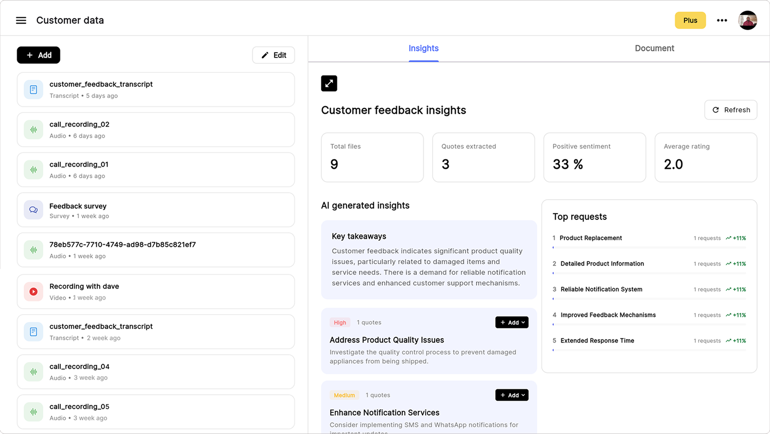The image size is (770, 434).
Task: Refresh the customer feedback insights
Action: (731, 110)
